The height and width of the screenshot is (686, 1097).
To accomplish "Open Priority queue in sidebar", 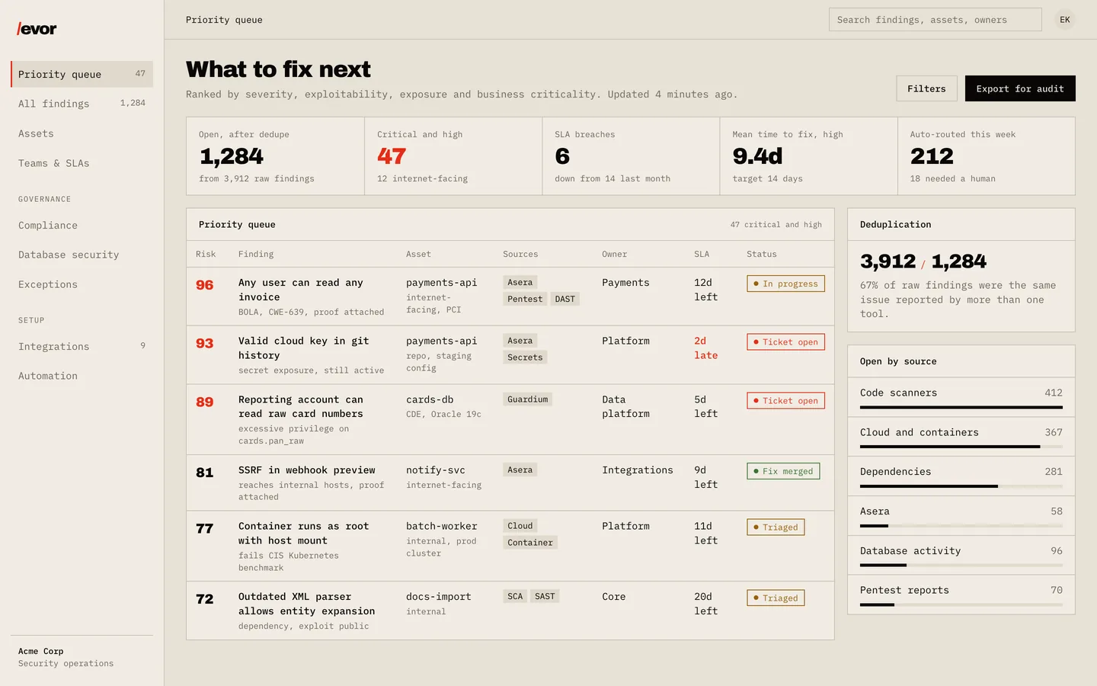I will tap(82, 74).
